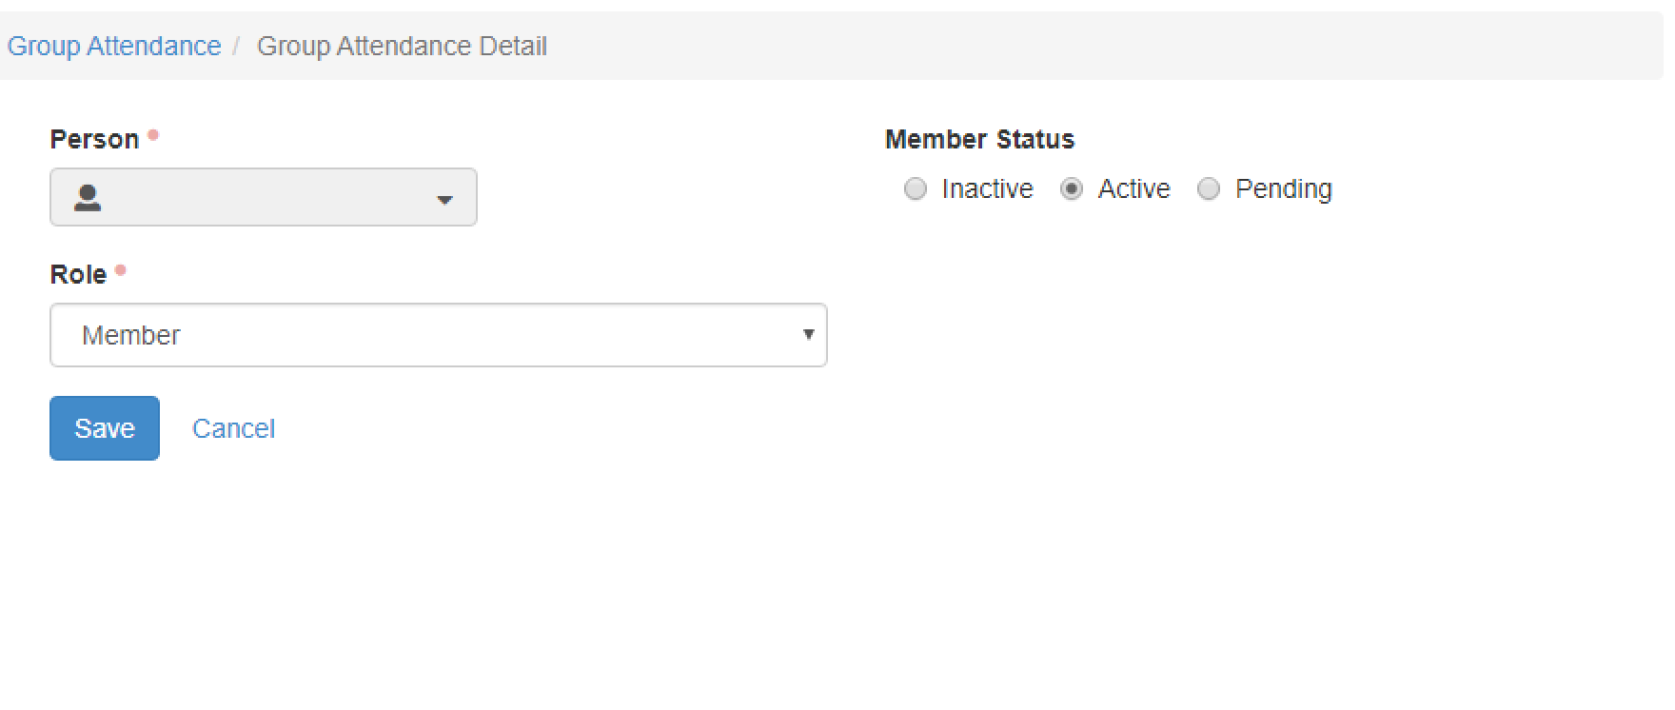Open the Group Attendance breadcrumb link
The width and height of the screenshot is (1675, 710).
pos(113,45)
